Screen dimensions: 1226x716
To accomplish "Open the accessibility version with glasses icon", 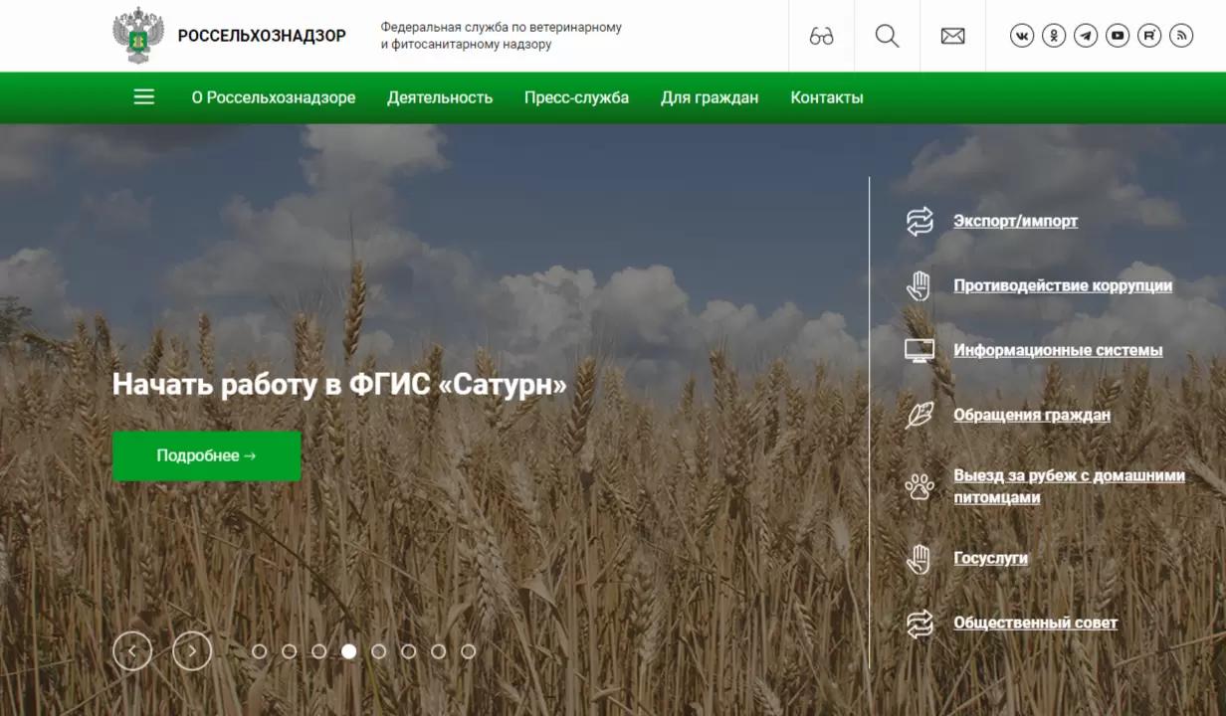I will tap(820, 36).
